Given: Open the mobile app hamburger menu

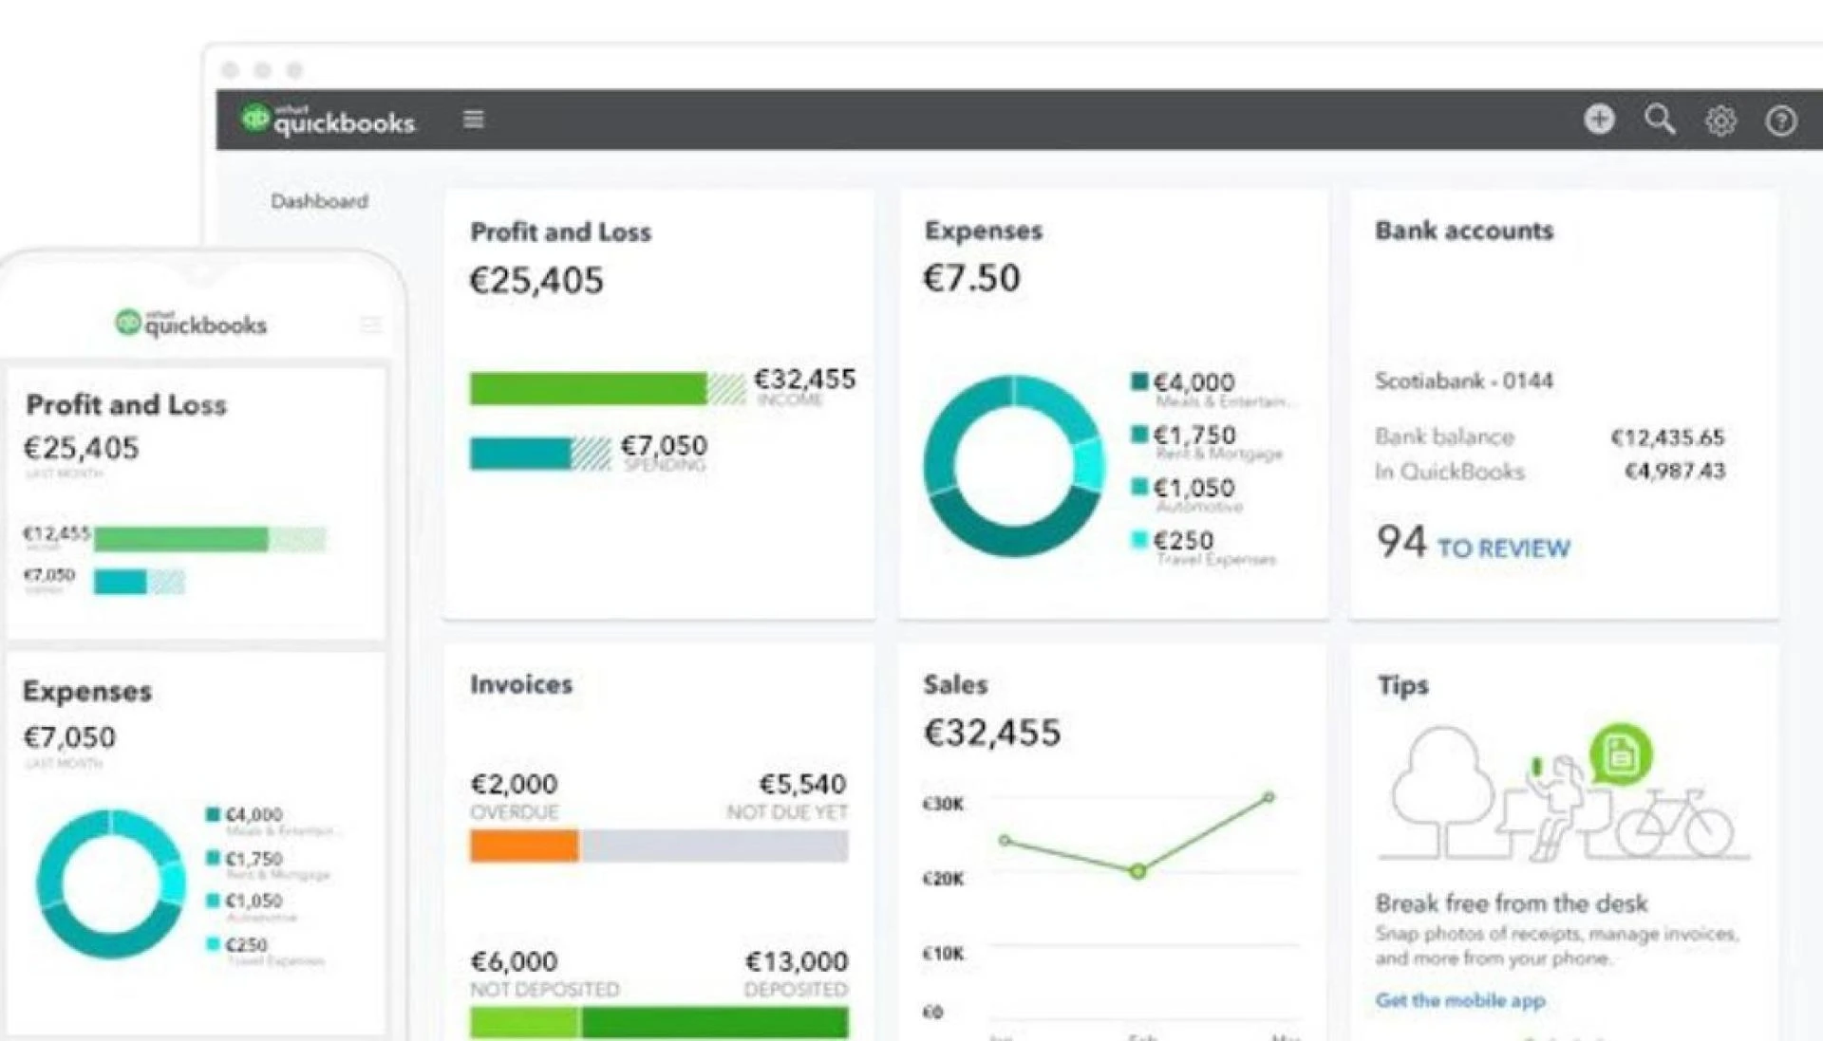Looking at the screenshot, I should 370,325.
